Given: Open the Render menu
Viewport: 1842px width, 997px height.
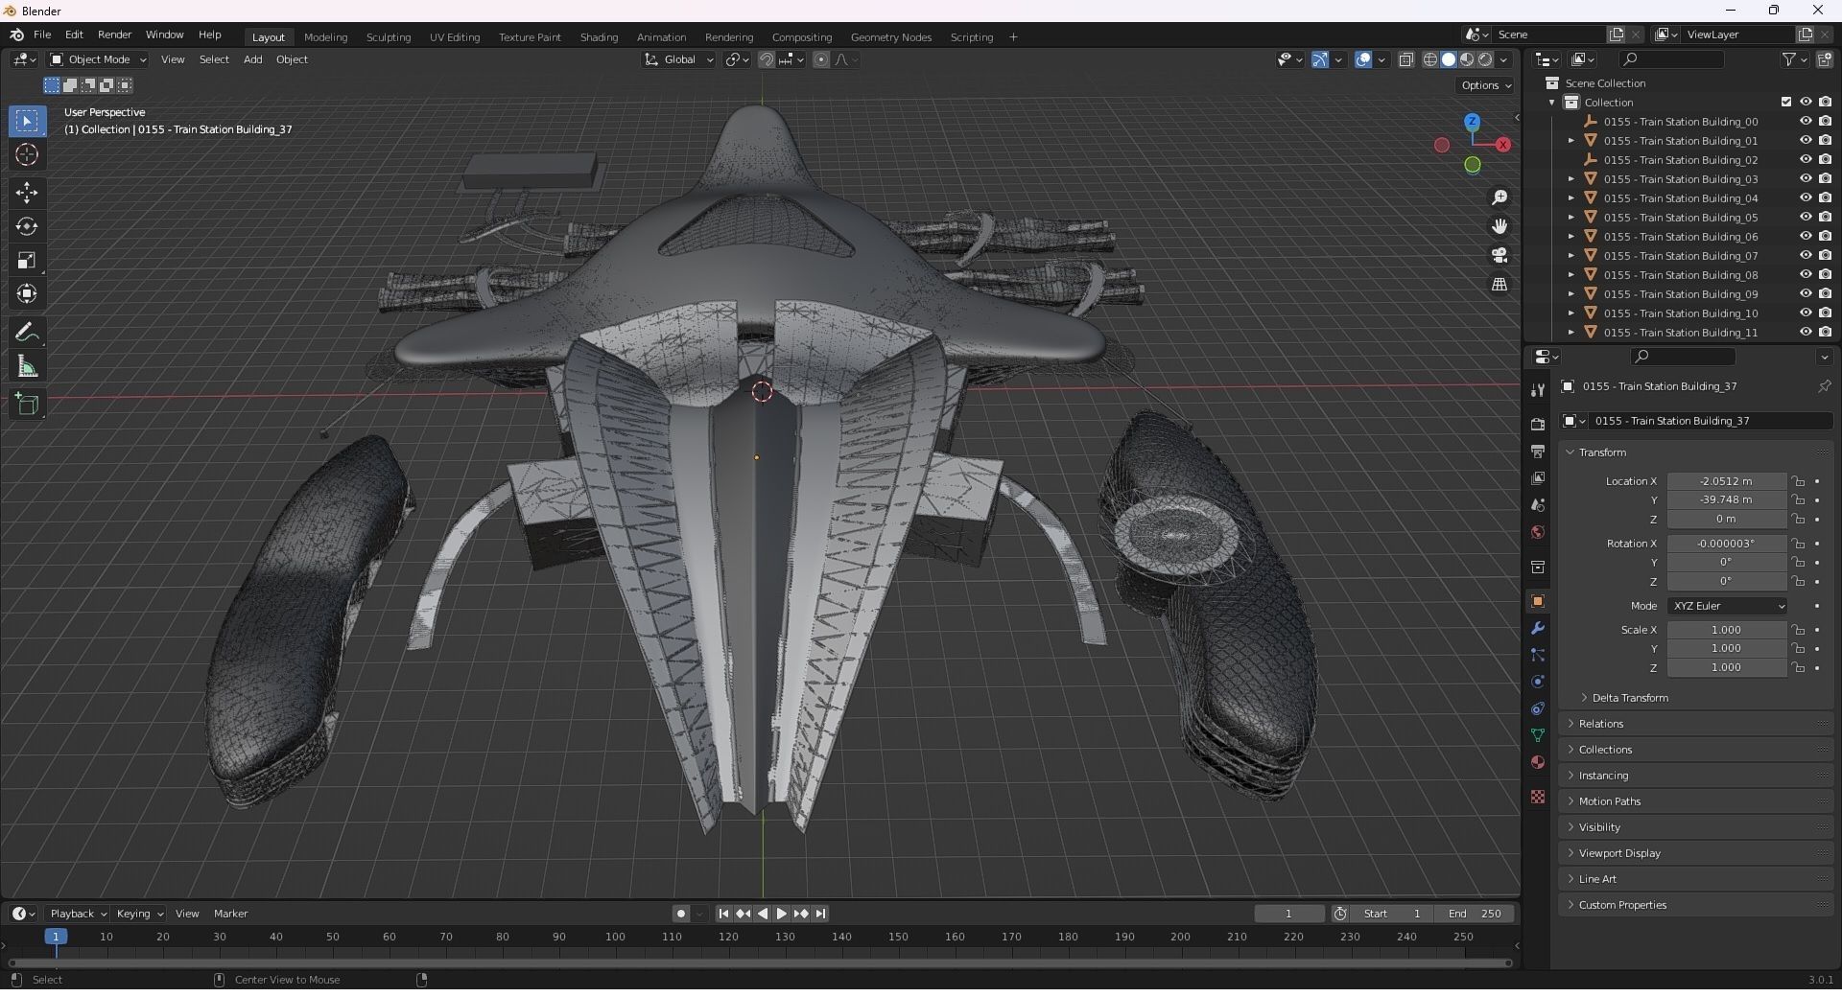Looking at the screenshot, I should tap(114, 35).
